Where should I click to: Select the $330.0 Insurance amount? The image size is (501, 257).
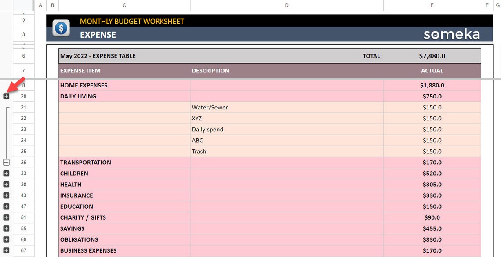point(432,195)
